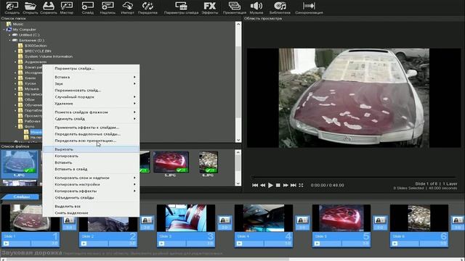Add a new slide with Слайд icon
This screenshot has height=261, width=465.
(88, 8)
